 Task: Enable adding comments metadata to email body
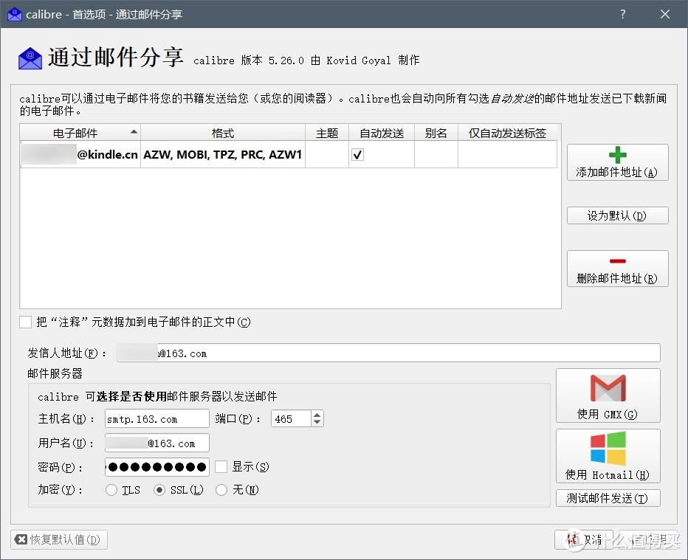[x=26, y=322]
